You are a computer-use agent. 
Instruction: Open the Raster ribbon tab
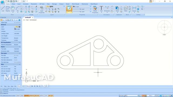68,4
